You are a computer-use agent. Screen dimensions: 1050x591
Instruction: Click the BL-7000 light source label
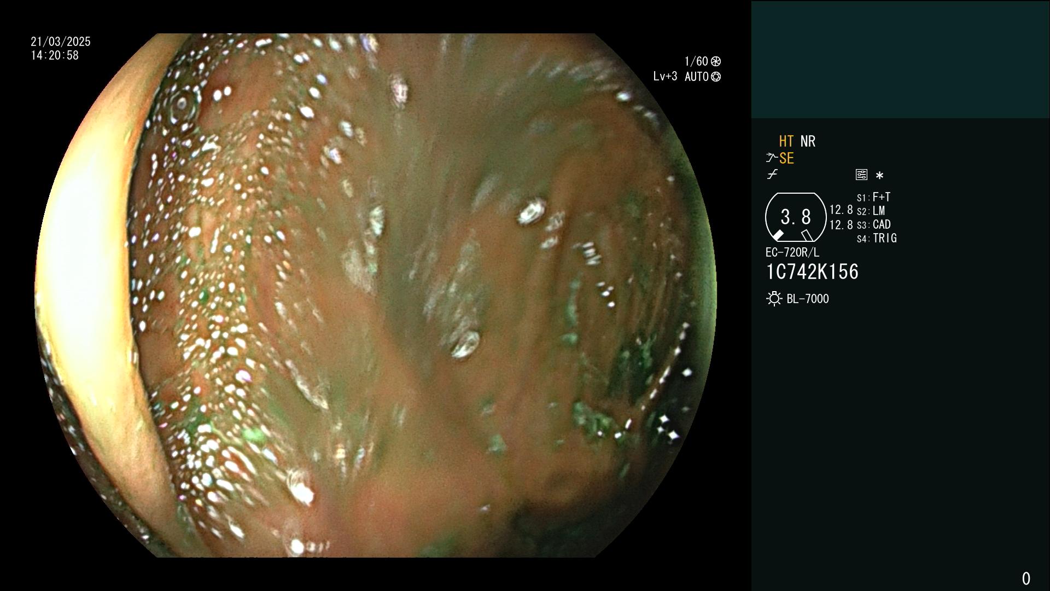coord(808,299)
